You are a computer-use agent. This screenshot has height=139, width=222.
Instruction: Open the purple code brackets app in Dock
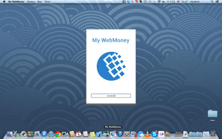tap(161, 134)
